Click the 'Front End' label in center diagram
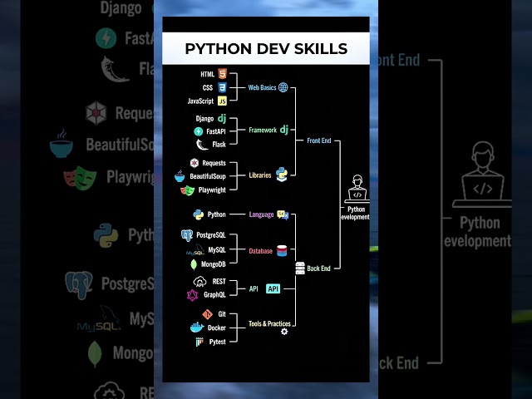The image size is (532, 399). coord(319,140)
